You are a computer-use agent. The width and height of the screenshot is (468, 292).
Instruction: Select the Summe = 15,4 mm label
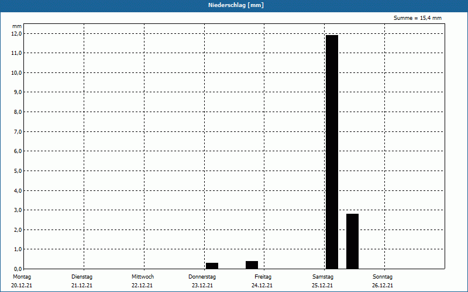tap(417, 18)
